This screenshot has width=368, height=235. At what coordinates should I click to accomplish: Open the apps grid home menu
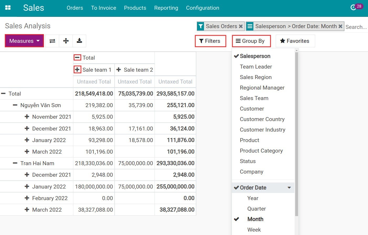8,8
